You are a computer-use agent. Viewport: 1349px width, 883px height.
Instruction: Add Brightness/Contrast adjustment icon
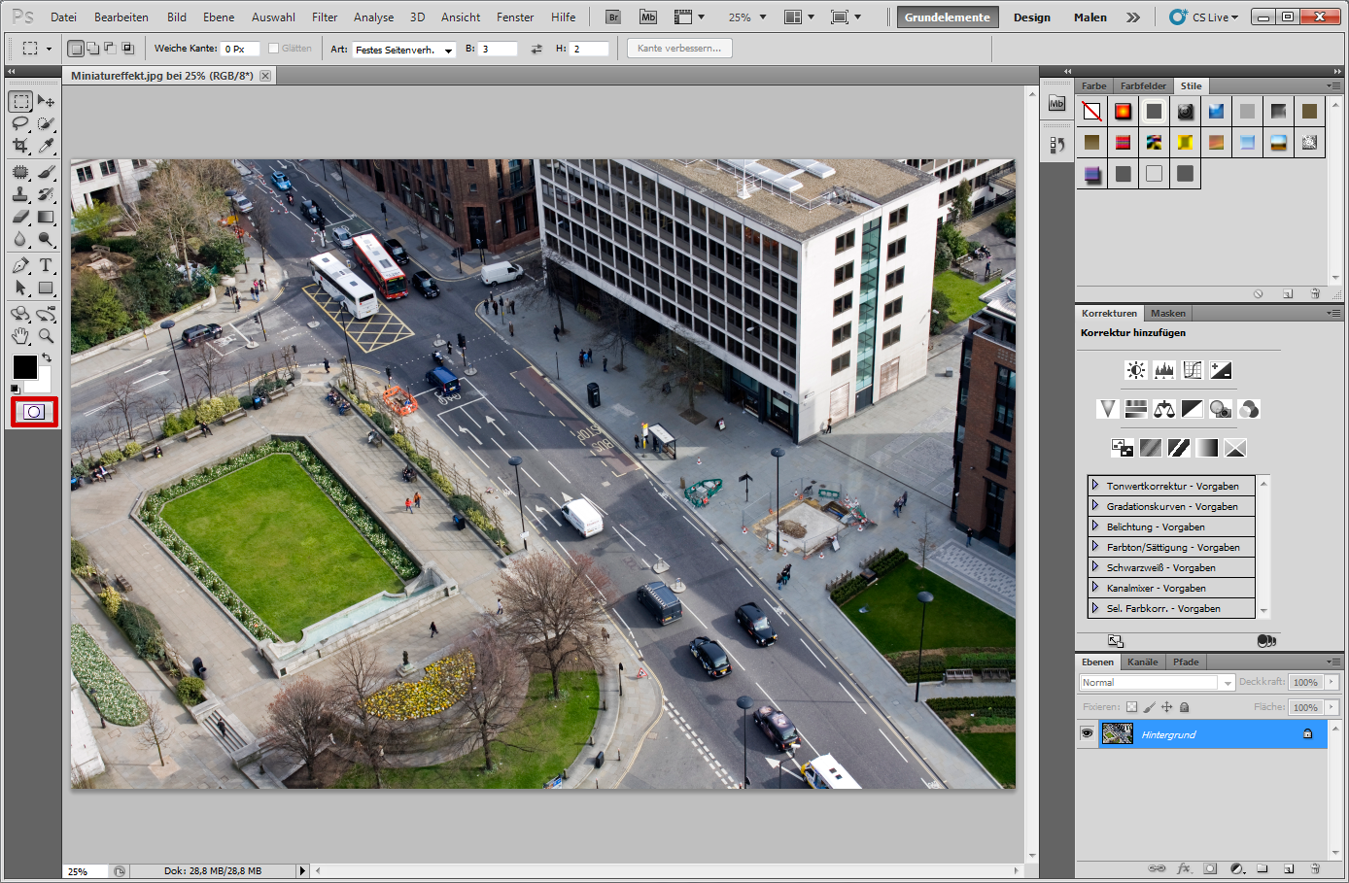1135,370
